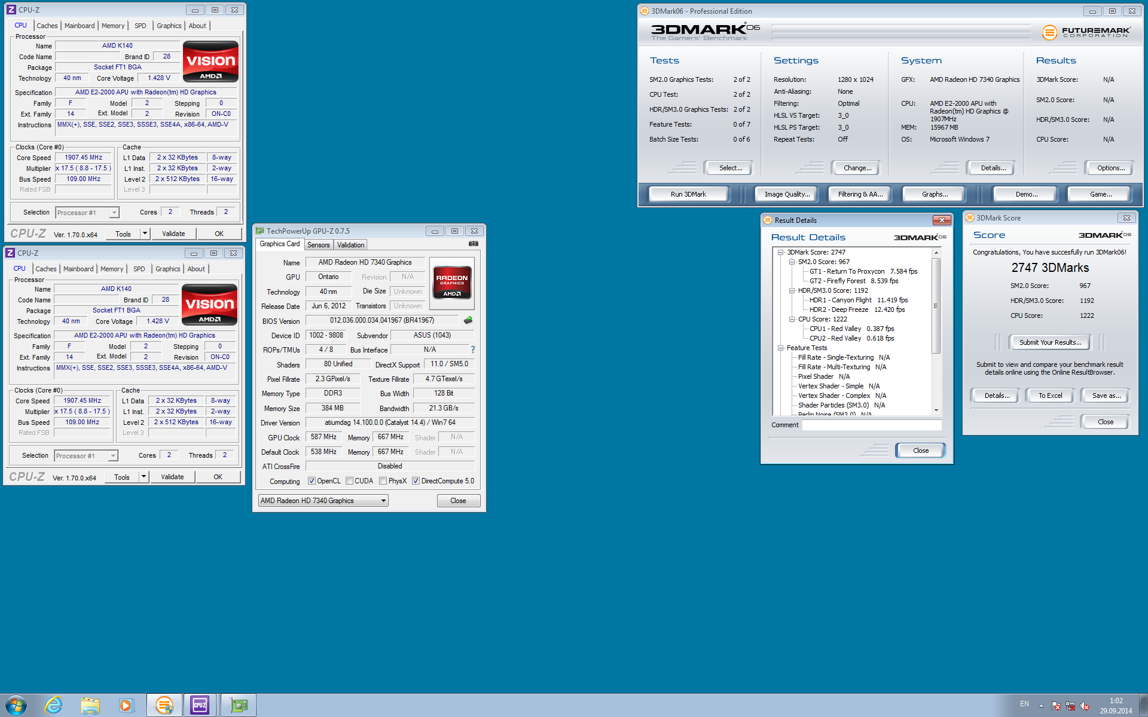Click the 3DMark06 main window title icon
The image size is (1148, 717).
coord(645,11)
